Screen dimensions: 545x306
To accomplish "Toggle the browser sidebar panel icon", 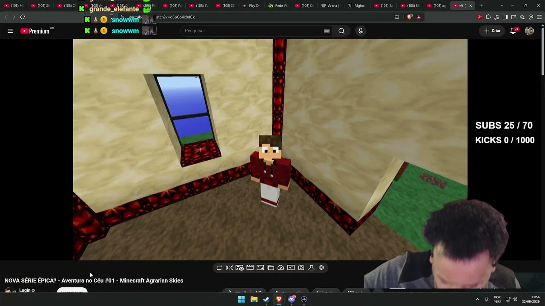I will coord(505,17).
